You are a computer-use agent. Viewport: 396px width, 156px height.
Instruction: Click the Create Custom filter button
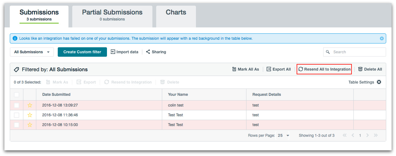tap(82, 52)
